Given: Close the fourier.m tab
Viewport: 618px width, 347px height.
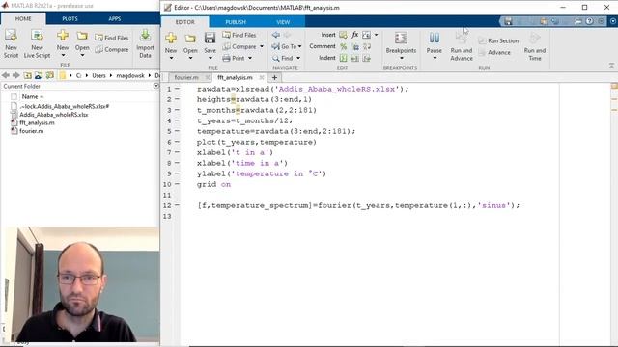Looking at the screenshot, I should 208,77.
